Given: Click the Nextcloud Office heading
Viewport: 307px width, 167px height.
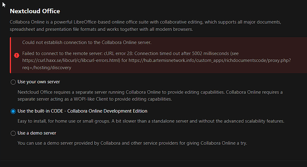Looking at the screenshot, I should pyautogui.click(x=35, y=11).
